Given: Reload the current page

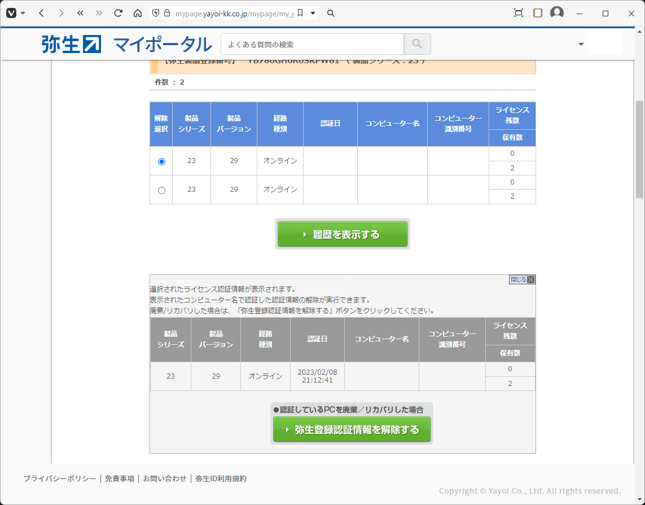Looking at the screenshot, I should tap(118, 13).
